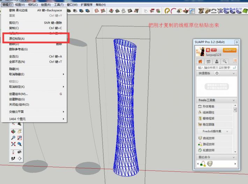Open the 绘图(R) menu

(x=46, y=5)
